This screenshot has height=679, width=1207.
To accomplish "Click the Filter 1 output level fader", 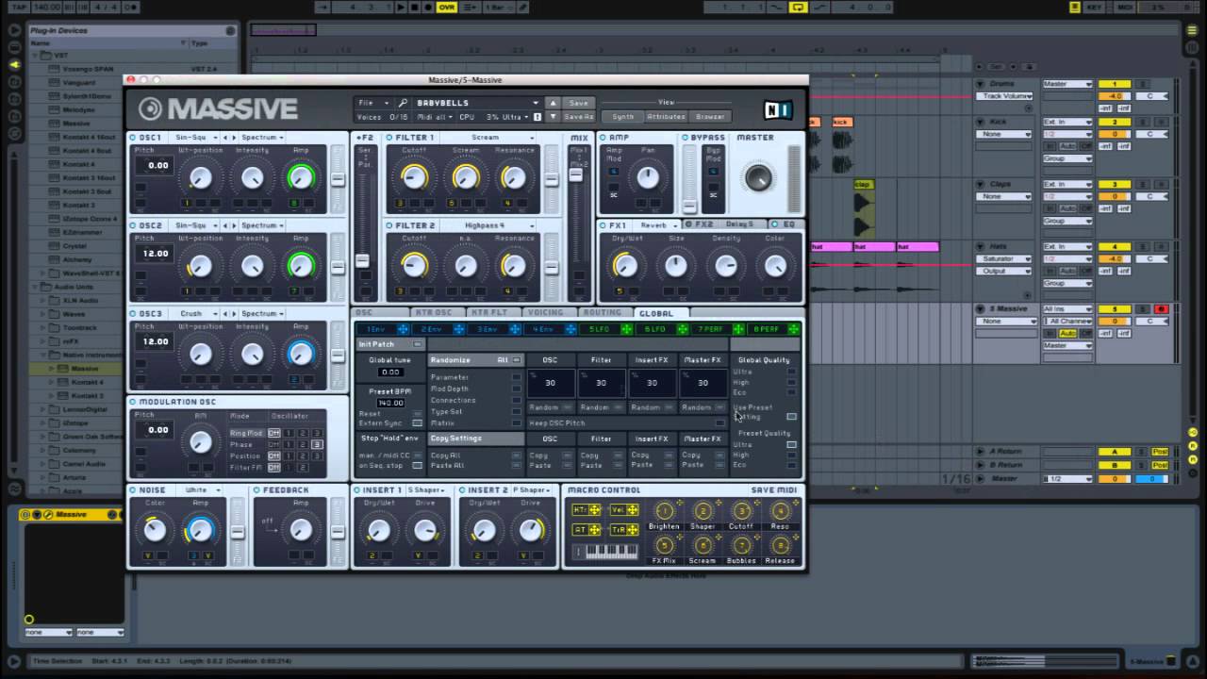I will [x=551, y=179].
